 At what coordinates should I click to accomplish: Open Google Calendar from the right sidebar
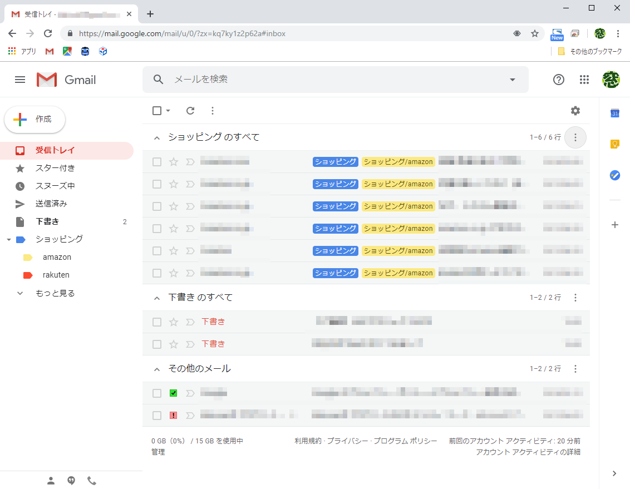pos(614,113)
